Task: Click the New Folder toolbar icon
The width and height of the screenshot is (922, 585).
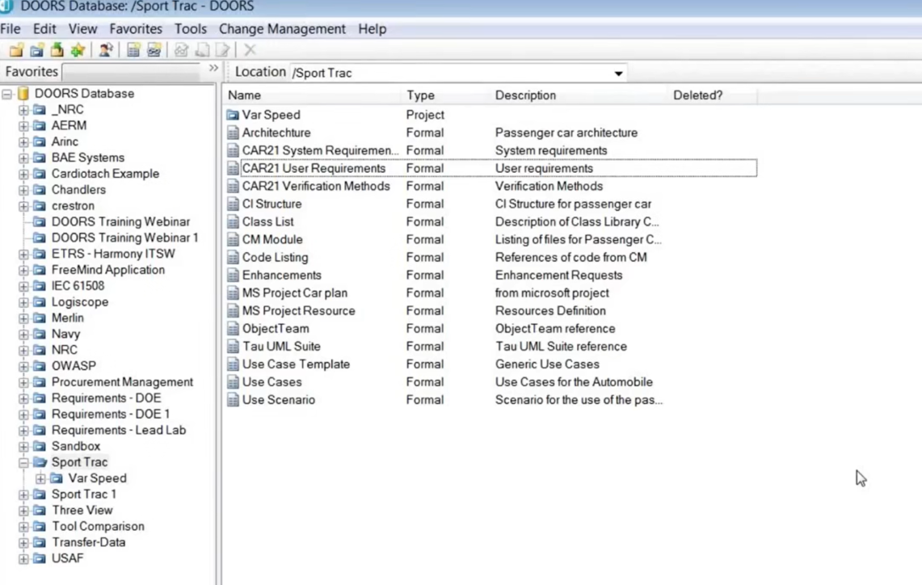Action: 16,50
